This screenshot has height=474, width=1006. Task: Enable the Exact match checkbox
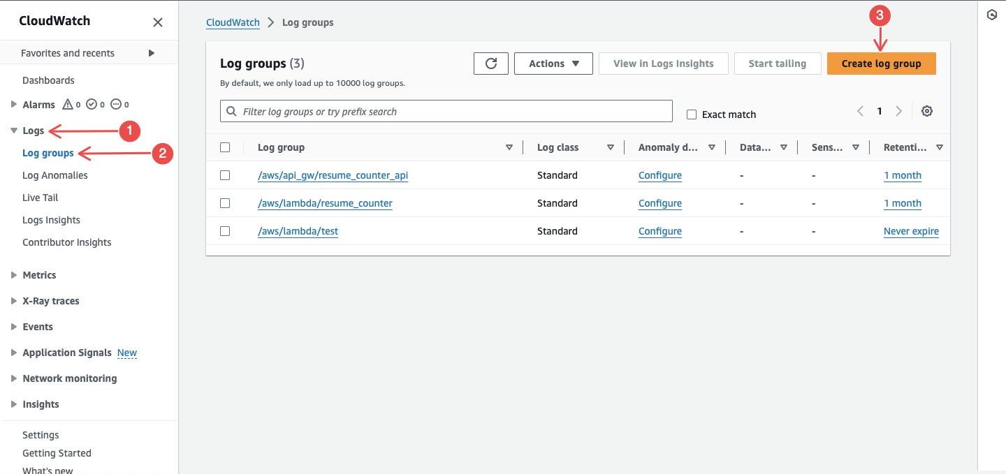pos(691,114)
